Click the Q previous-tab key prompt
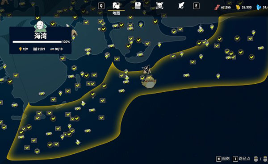The width and height of the screenshot is (268, 164). pos(101,6)
